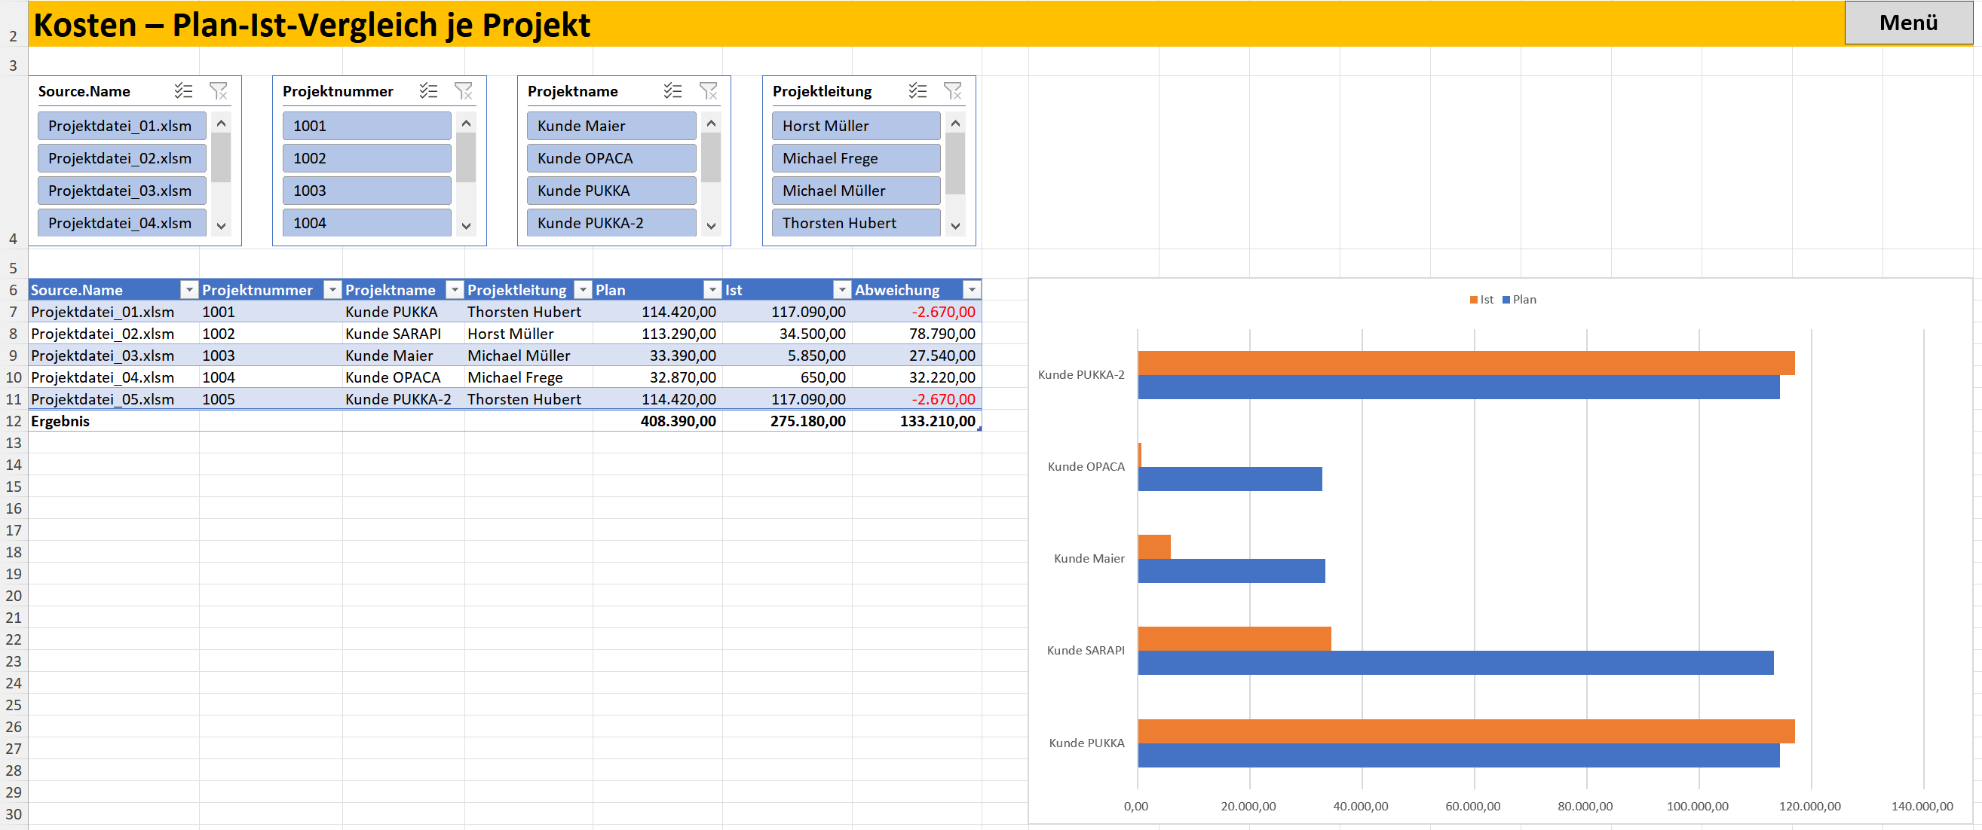Clear filter in Projektleitung slicer

tap(952, 90)
